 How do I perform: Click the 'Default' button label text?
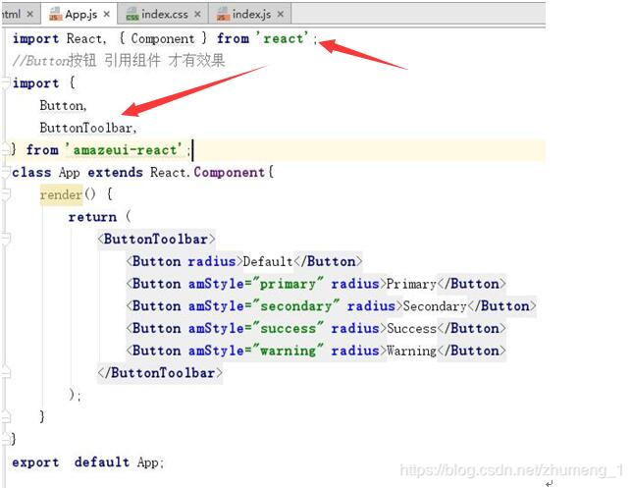[268, 261]
